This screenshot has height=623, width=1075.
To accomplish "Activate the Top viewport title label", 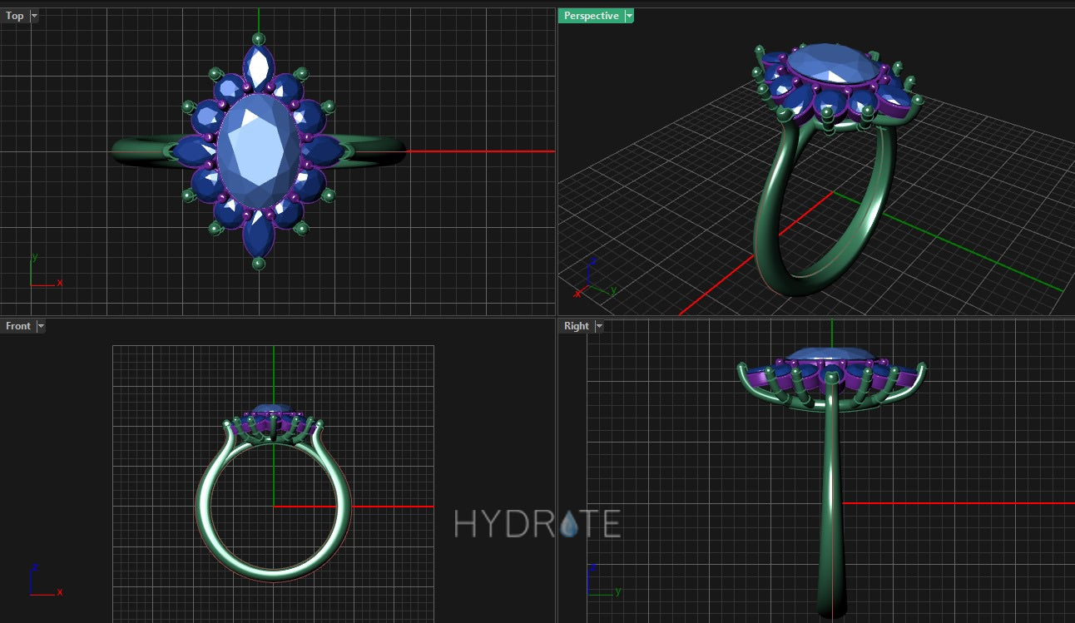I will click(15, 16).
